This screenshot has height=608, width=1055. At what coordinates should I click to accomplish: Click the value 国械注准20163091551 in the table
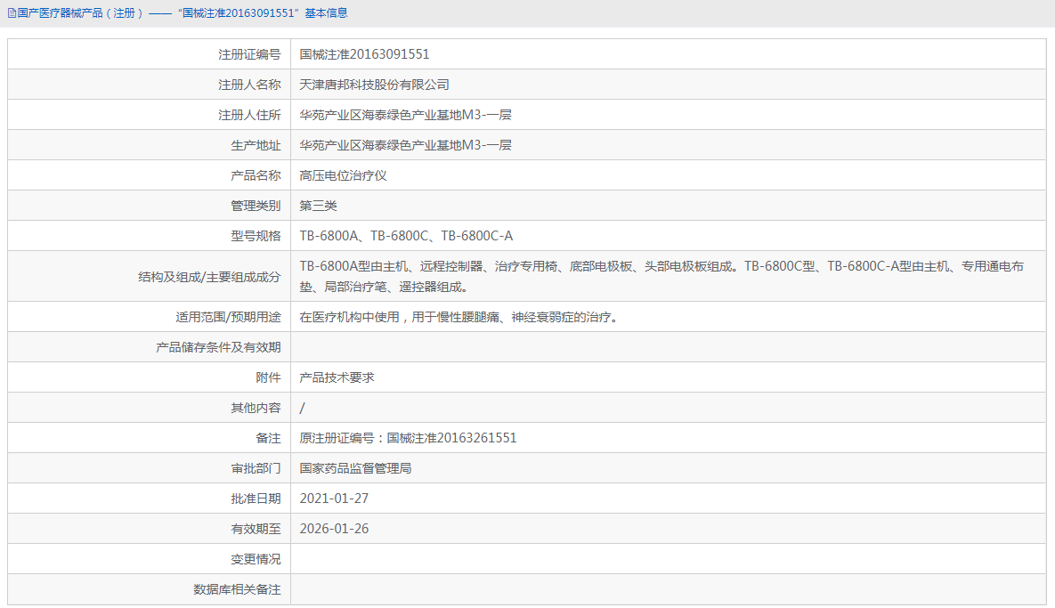pyautogui.click(x=364, y=54)
